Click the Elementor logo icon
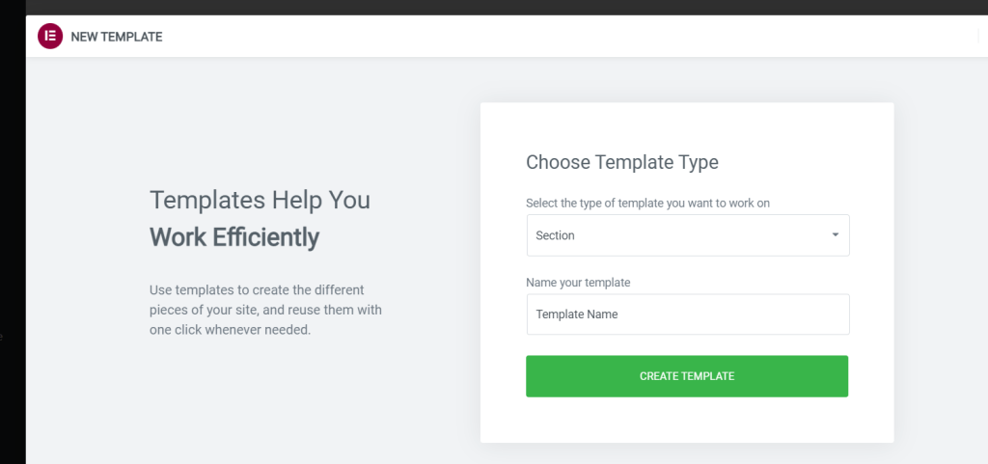988x464 pixels. click(x=50, y=37)
